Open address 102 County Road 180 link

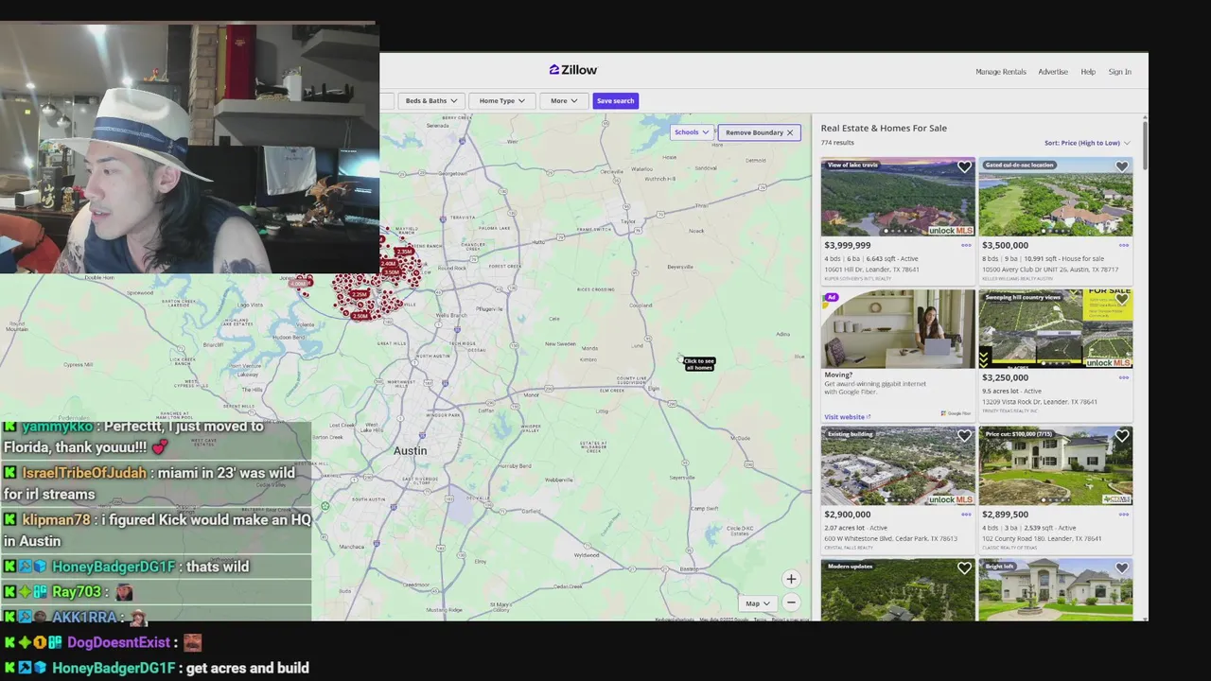[x=1044, y=538]
